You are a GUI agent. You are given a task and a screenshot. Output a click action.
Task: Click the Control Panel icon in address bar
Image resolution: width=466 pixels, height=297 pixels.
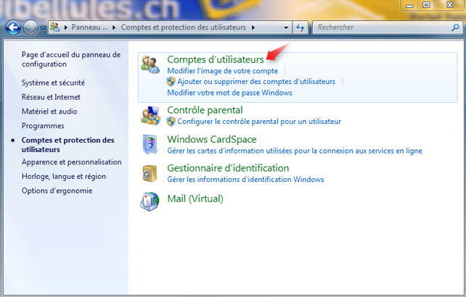click(55, 28)
